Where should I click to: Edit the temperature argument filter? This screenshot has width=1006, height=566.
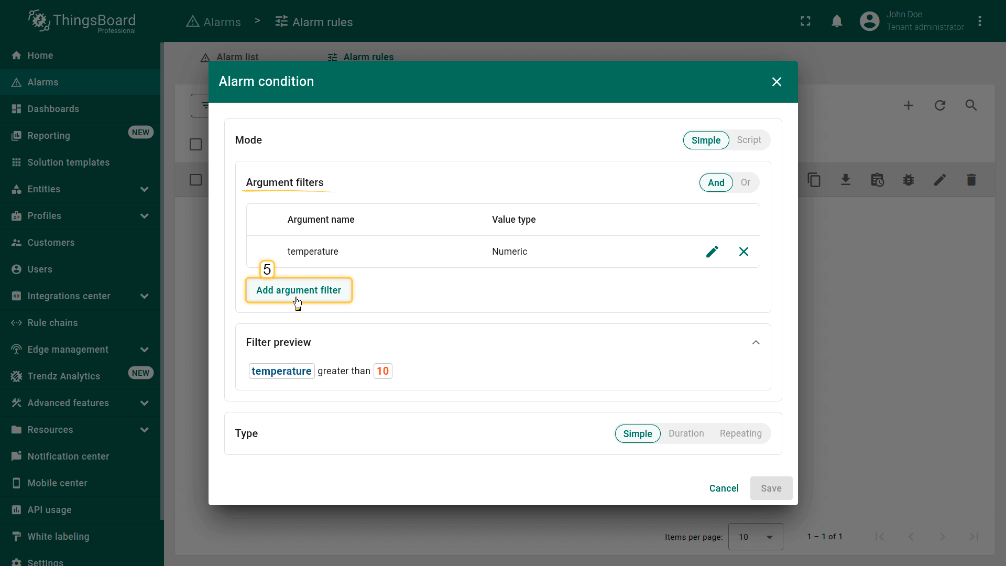tap(712, 252)
